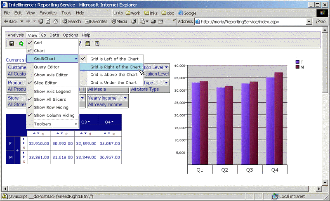Click Google link in Links bar
Image resolution: width=330 pixels, height=201 pixels.
pyautogui.click(x=188, y=13)
